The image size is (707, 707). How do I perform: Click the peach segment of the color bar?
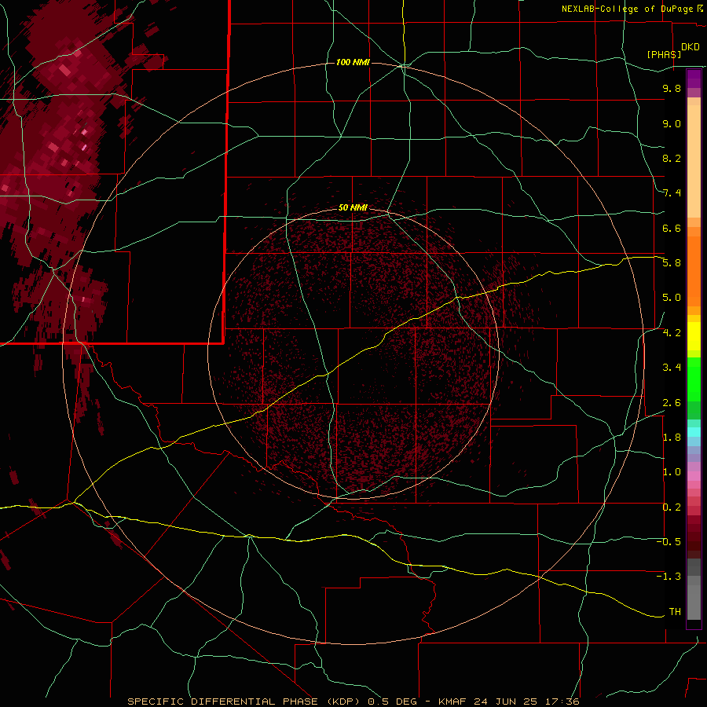tap(694, 163)
